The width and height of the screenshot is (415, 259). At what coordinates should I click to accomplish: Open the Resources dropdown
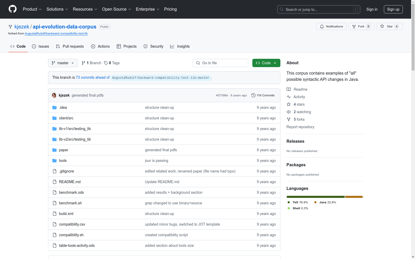(x=85, y=9)
